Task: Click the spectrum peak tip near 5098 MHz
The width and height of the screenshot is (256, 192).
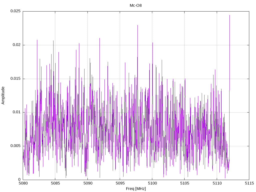Action: (x=137, y=25)
